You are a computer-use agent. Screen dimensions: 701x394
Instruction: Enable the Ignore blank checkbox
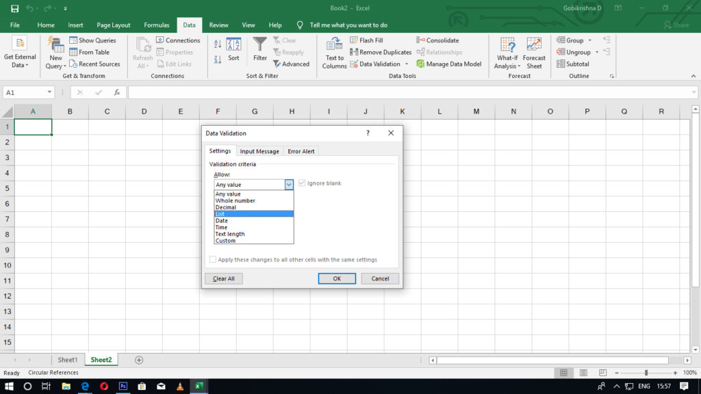click(302, 183)
